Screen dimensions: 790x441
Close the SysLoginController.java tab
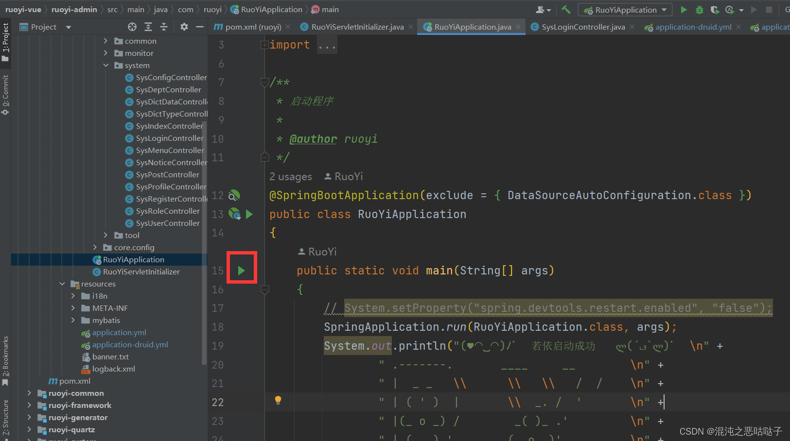(632, 27)
